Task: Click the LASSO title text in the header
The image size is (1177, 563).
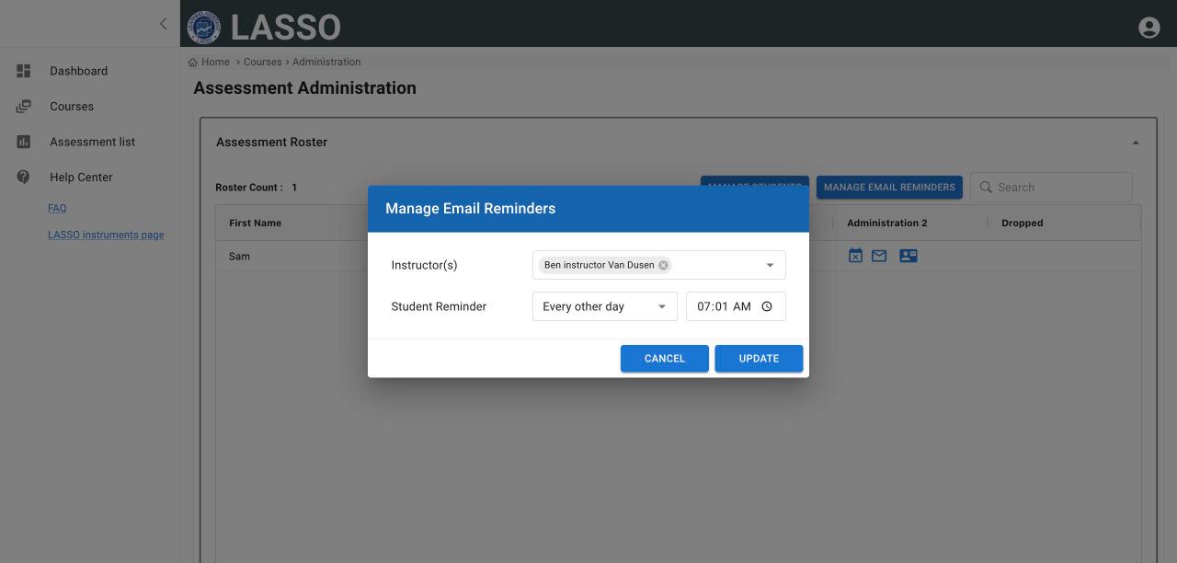Action: 286,28
